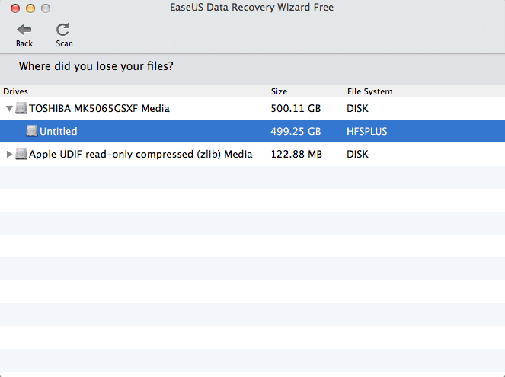The width and height of the screenshot is (505, 377).
Task: Click the Untitled volume disk icon
Action: coord(32,131)
